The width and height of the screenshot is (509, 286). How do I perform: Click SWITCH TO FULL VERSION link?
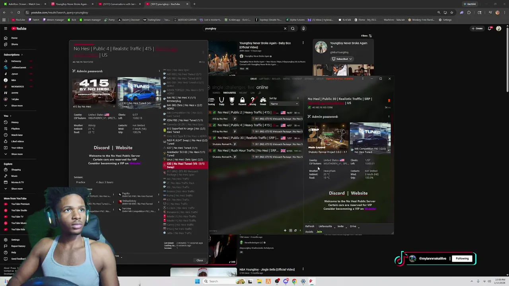pos(340,79)
